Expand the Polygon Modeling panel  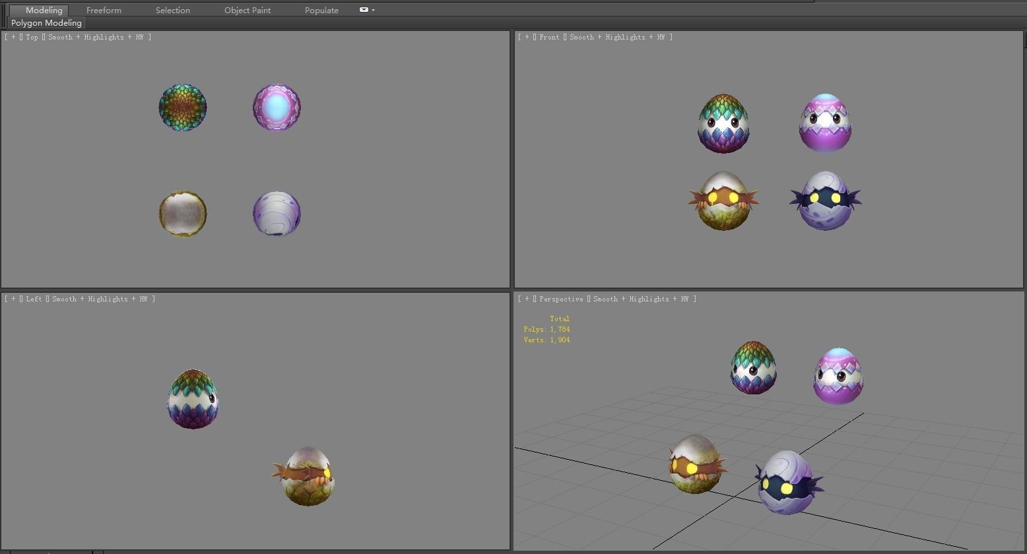pyautogui.click(x=46, y=23)
